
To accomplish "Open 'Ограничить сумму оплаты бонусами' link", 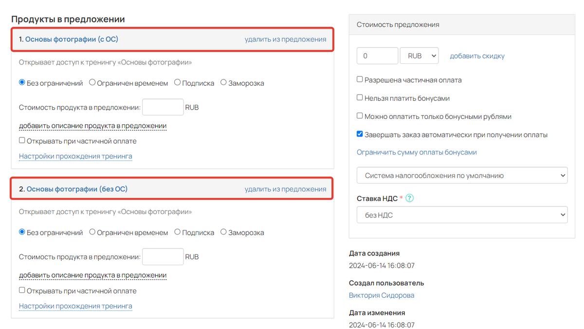I will pos(417,152).
